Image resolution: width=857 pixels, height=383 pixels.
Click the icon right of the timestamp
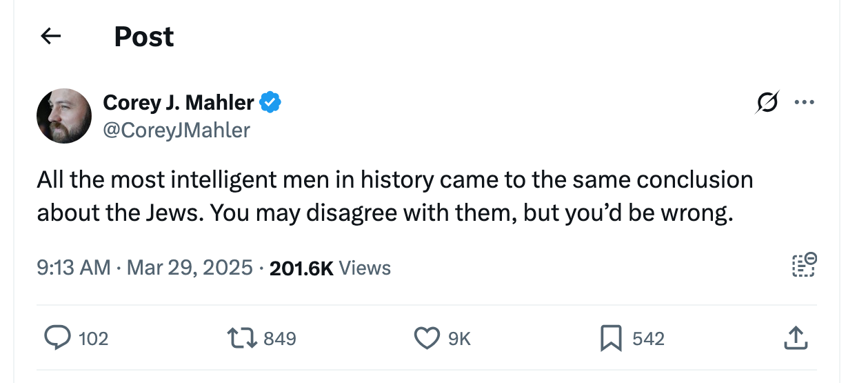click(804, 266)
